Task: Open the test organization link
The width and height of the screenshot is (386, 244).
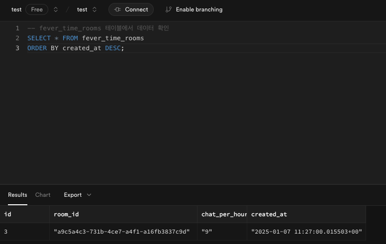Action: coord(16,9)
